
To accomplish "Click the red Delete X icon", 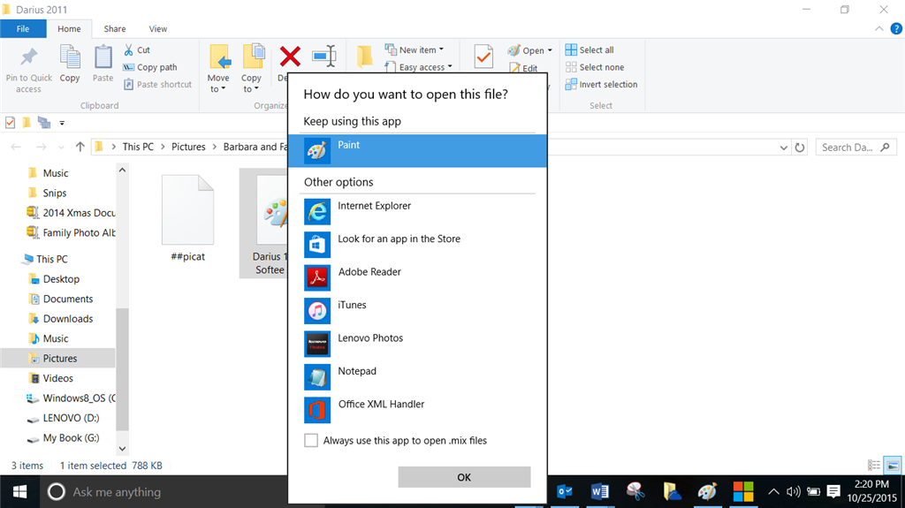I will click(x=290, y=57).
